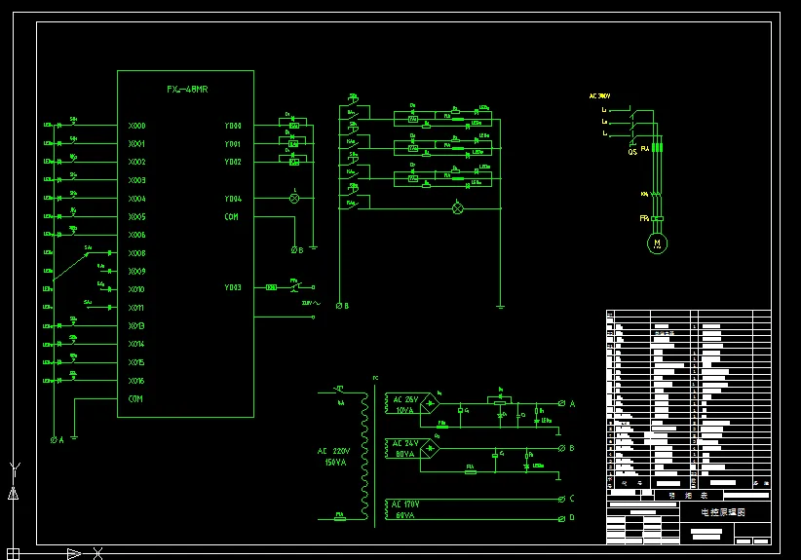Pick output terminal label Y002
Viewport: 801px width, 560px height.
click(x=233, y=162)
